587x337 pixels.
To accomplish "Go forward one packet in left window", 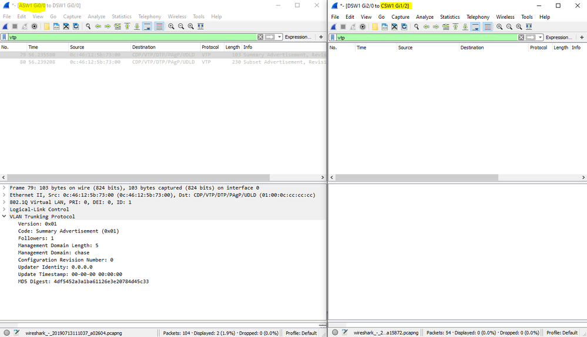I will pos(108,26).
